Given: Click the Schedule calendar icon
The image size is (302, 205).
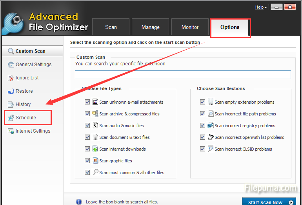Looking at the screenshot, I should 11,118.
